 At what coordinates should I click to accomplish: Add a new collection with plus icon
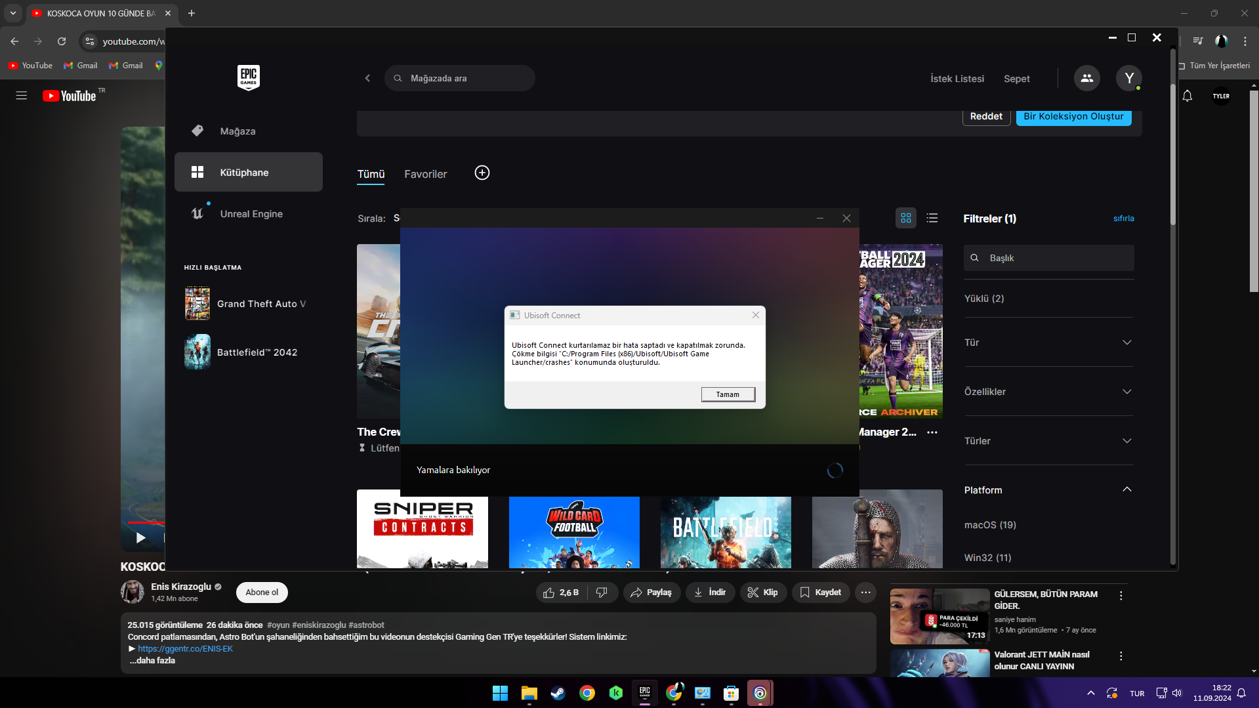coord(482,173)
